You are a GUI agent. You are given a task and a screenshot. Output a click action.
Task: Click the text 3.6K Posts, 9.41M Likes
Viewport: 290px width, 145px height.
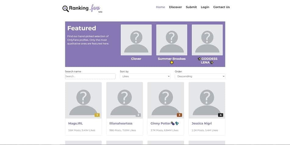click(82, 130)
